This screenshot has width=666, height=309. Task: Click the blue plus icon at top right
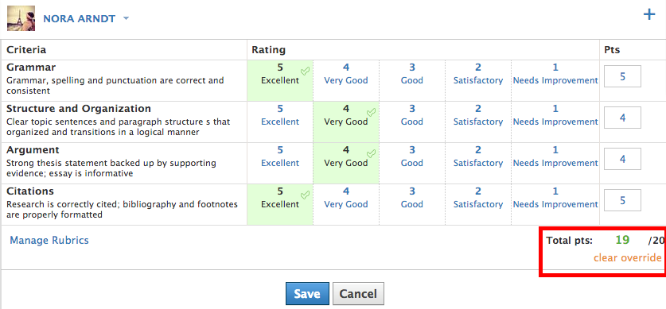(x=649, y=15)
